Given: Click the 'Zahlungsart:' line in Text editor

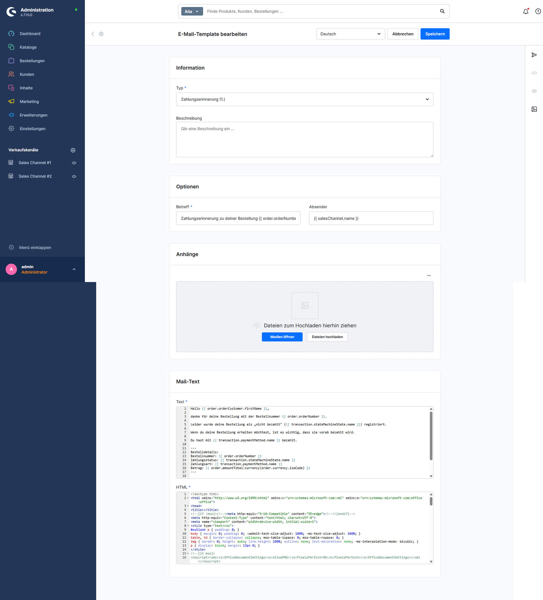Looking at the screenshot, I should click(x=236, y=464).
